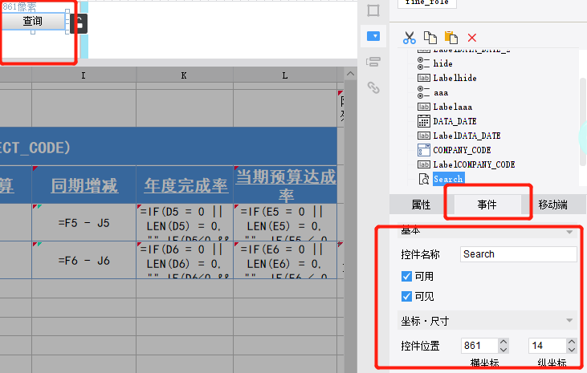The width and height of the screenshot is (587, 373).
Task: Click the paste clipboard icon
Action: (451, 38)
